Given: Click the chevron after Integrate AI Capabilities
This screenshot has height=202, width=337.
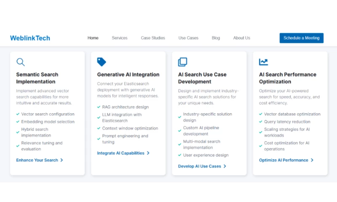Looking at the screenshot, I should pos(148,153).
